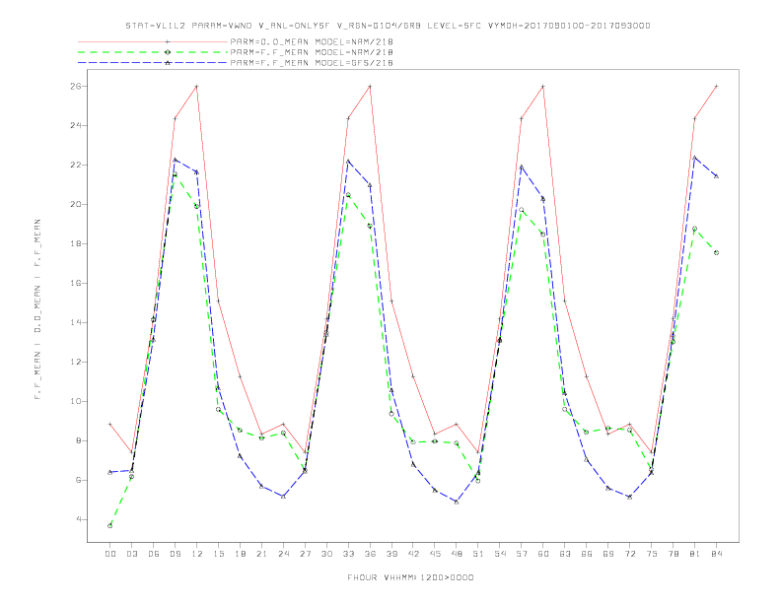
Task: Click red plus data point at hour 84
Action: point(716,86)
